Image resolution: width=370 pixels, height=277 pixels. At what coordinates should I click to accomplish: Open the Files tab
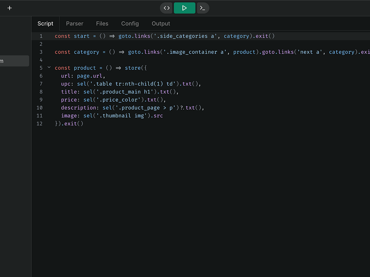[x=102, y=24]
